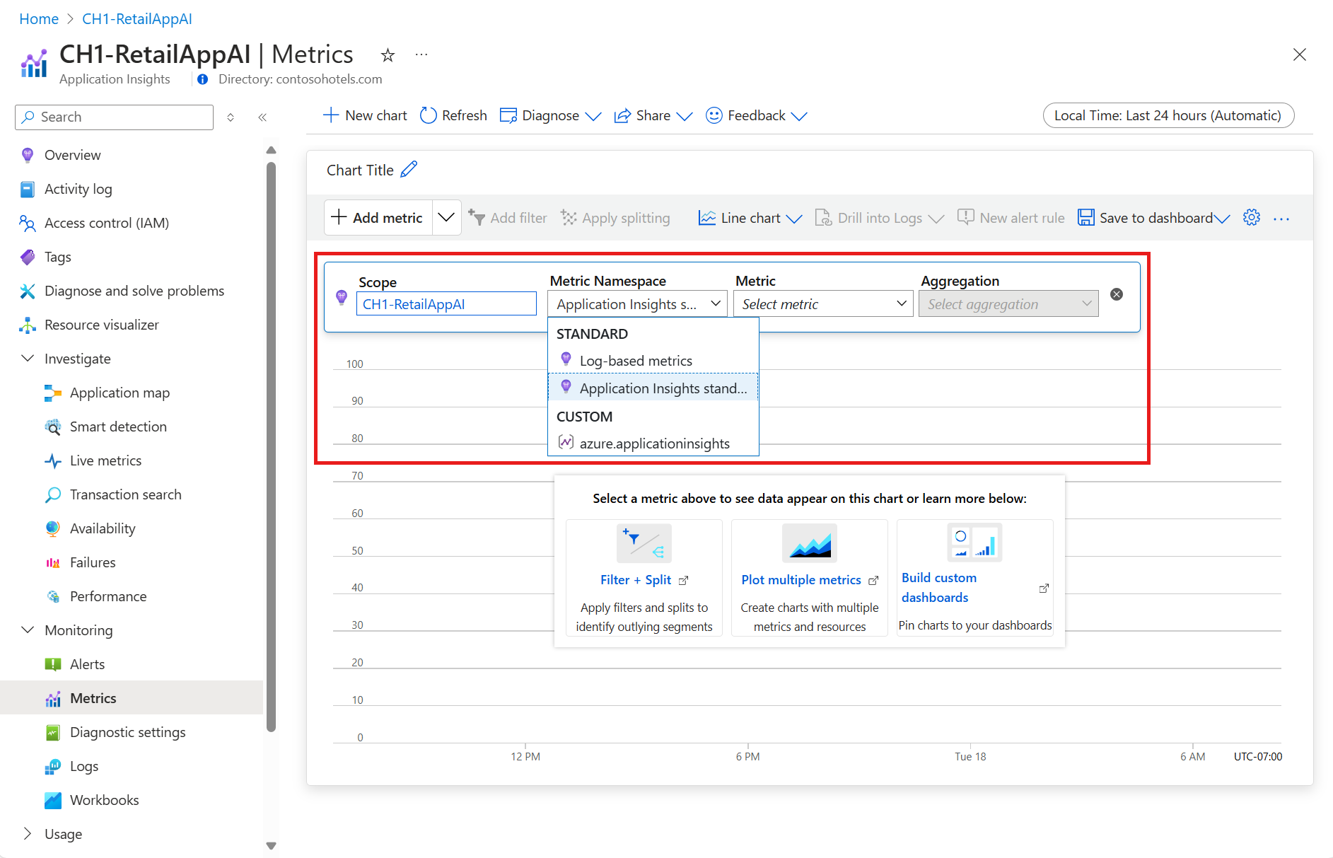Open the time range selector pill

coord(1168,115)
